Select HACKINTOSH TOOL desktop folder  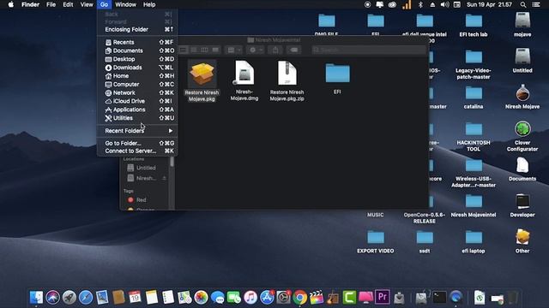[474, 137]
